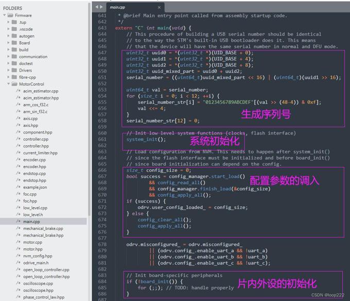The width and height of the screenshot is (350, 301).
Task: Click config_read_all on line 668
Action: point(179,183)
